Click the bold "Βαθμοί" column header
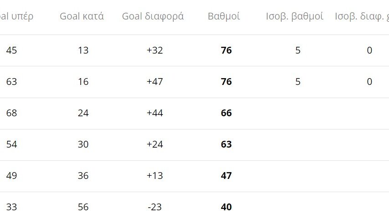This screenshot has height=223, width=389. point(224,16)
